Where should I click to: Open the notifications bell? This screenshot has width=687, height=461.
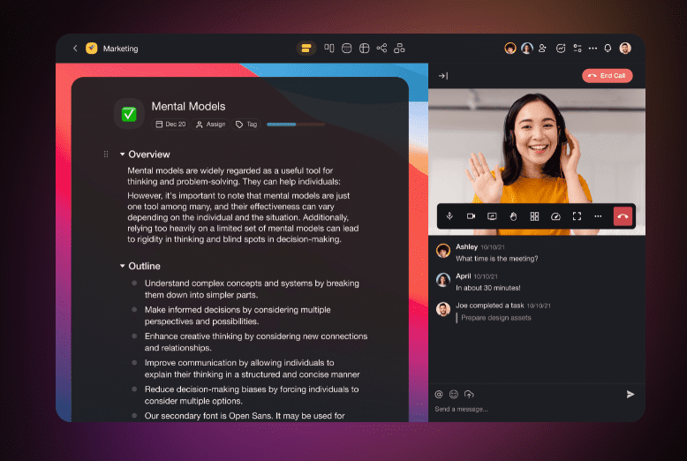[x=608, y=49]
